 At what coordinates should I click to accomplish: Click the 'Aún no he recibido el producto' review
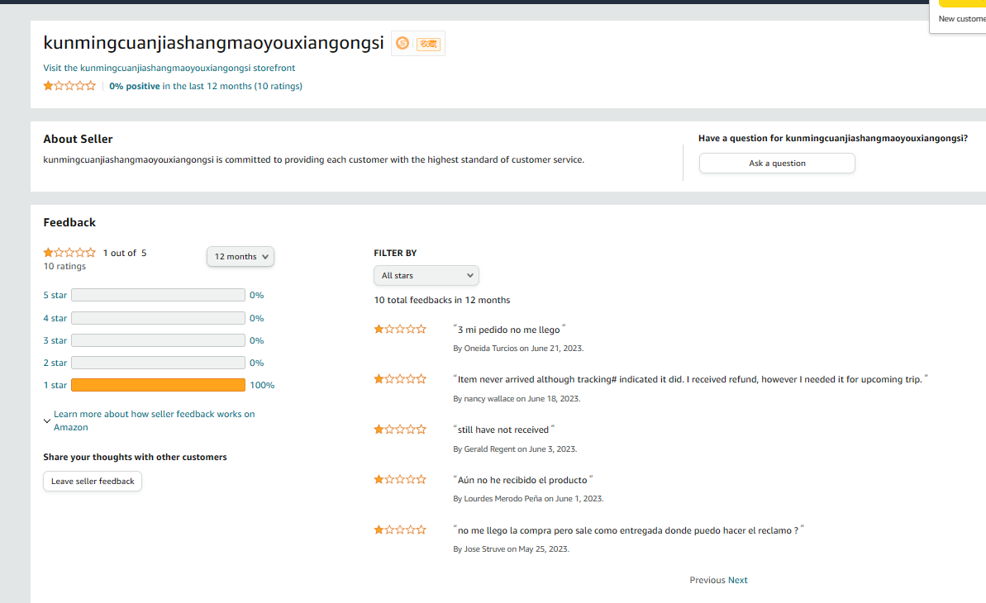point(522,480)
